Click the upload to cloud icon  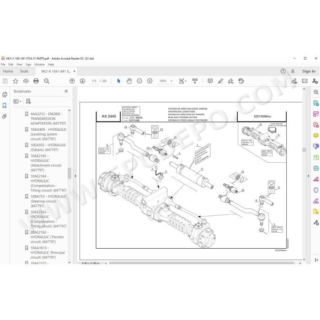[26, 81]
